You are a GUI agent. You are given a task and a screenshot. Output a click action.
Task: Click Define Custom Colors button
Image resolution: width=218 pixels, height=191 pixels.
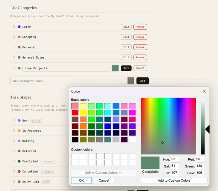click(x=104, y=172)
